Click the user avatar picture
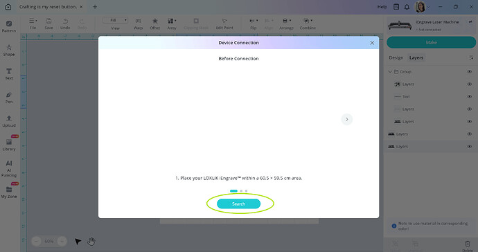 tap(420, 7)
